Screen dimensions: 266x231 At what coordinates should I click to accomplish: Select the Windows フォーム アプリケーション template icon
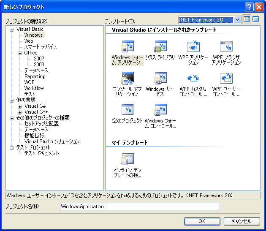pos(128,46)
